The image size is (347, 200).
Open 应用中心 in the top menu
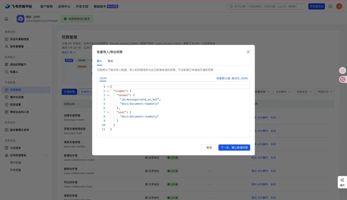point(64,6)
